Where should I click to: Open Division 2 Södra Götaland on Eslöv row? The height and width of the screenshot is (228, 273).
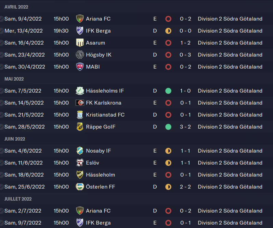(230, 163)
